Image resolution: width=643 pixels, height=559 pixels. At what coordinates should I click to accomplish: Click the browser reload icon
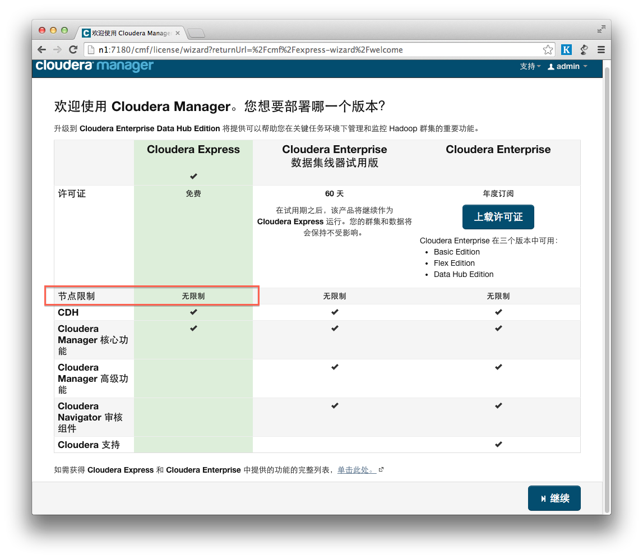pos(73,49)
